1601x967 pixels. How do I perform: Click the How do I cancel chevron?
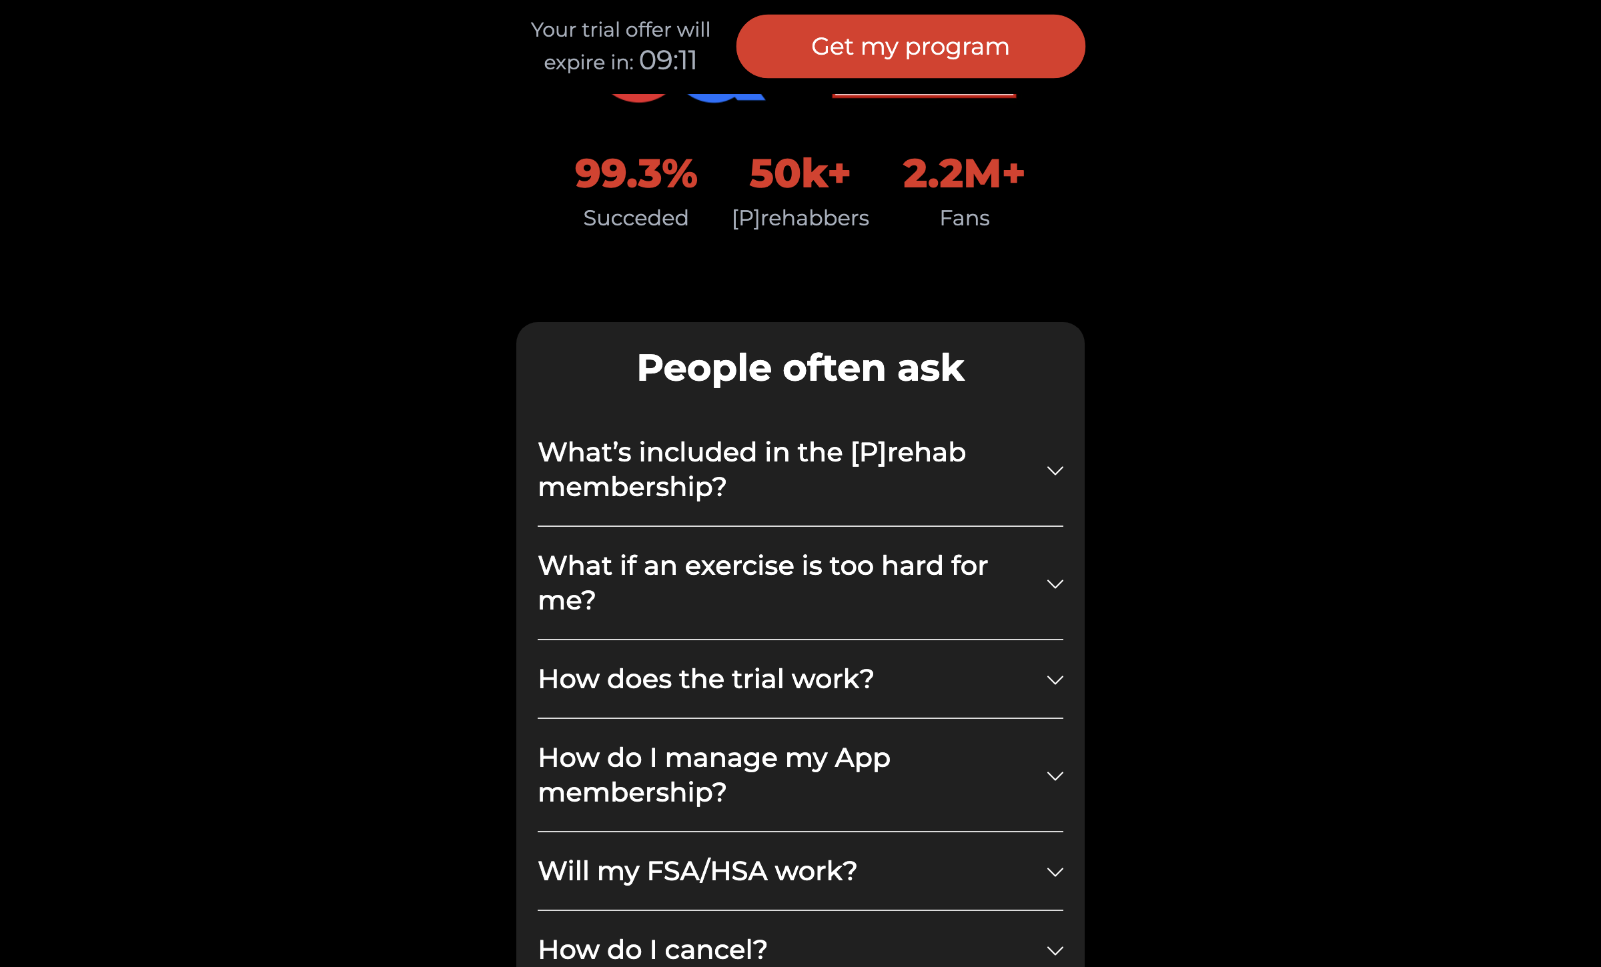pyautogui.click(x=1055, y=951)
